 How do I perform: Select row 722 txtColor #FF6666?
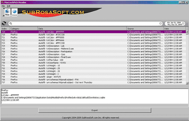pyautogui.click(x=94, y=40)
